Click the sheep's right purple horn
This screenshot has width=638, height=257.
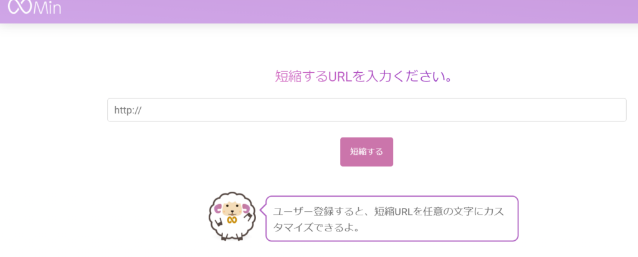coord(245,208)
